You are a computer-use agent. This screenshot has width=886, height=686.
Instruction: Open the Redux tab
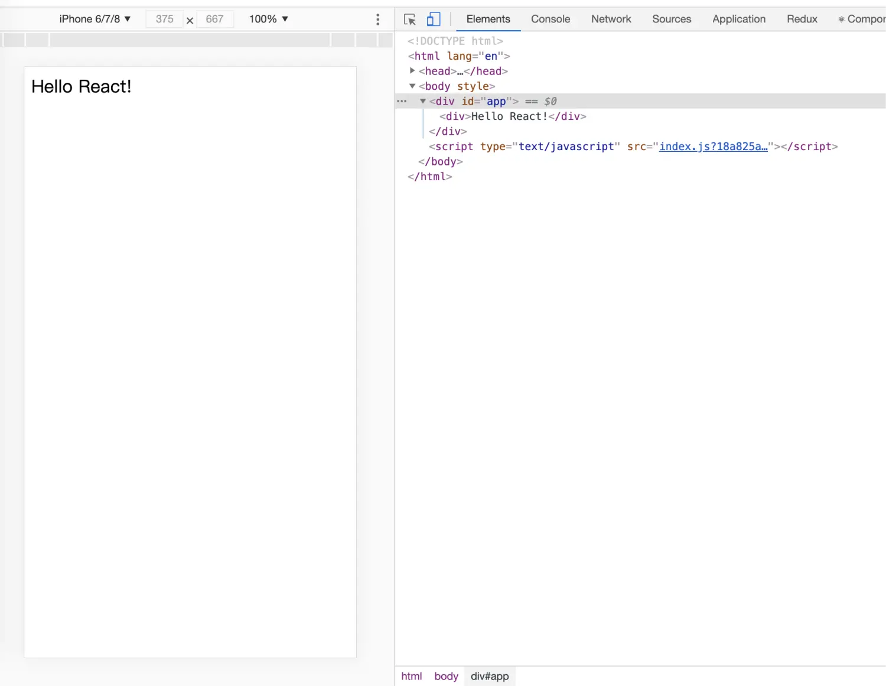[802, 19]
